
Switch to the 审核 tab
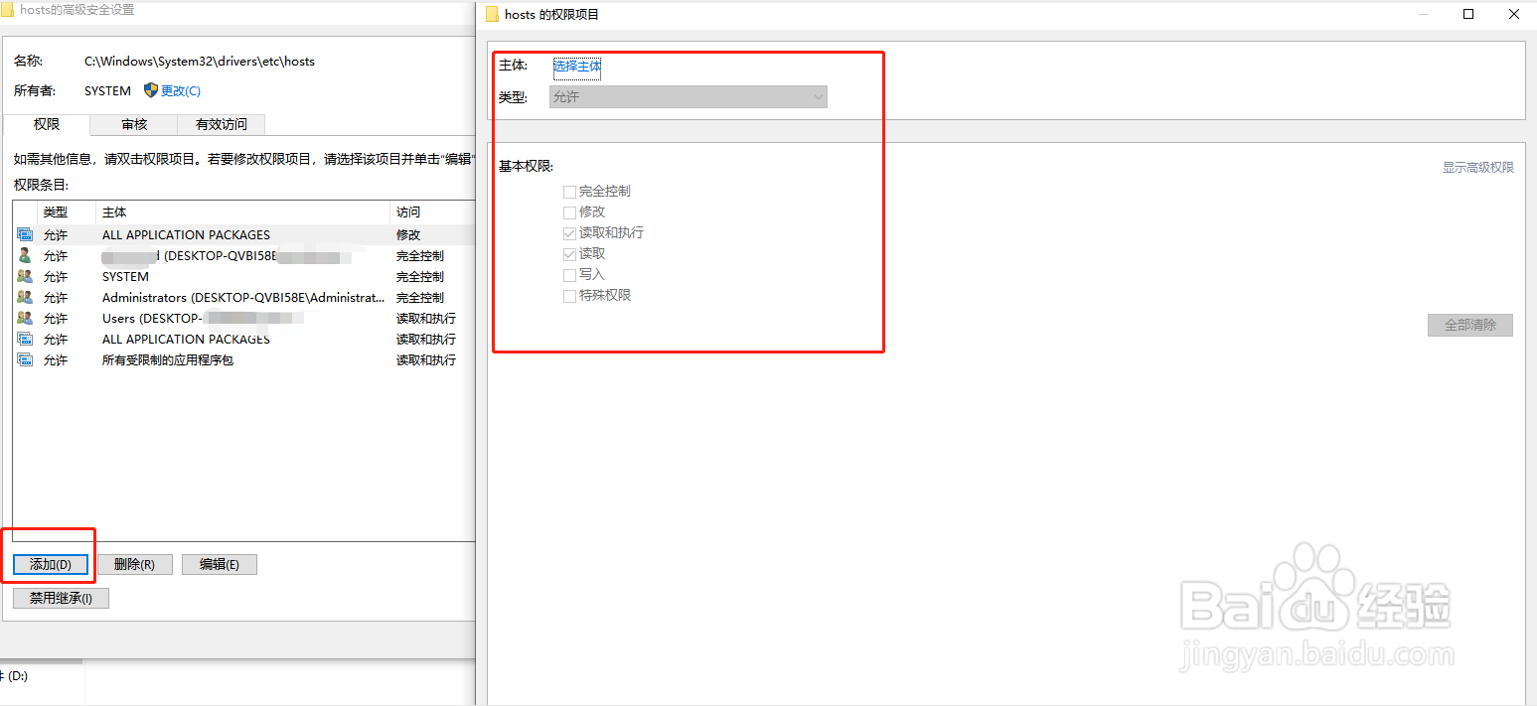[133, 124]
